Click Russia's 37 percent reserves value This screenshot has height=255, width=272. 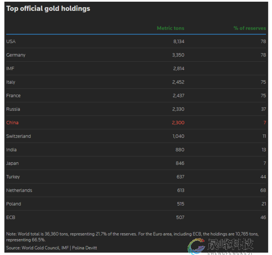[x=263, y=109]
